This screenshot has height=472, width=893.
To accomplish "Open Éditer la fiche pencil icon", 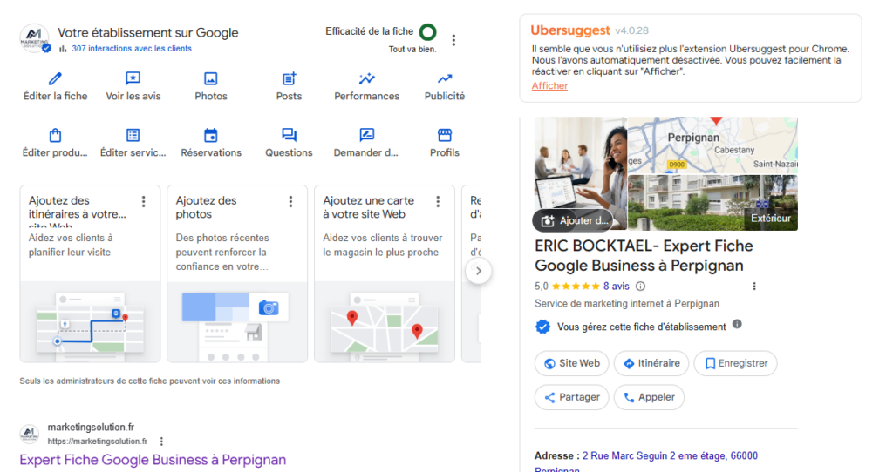I will [x=55, y=78].
